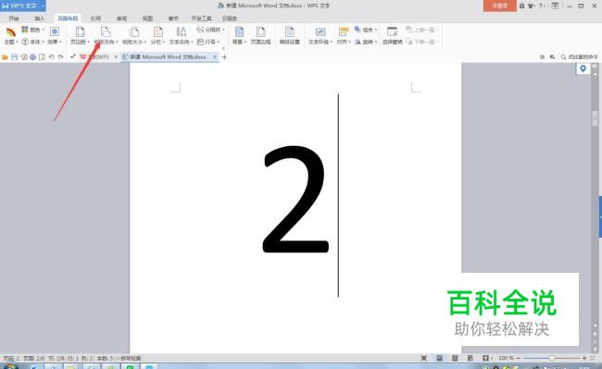
Task: Click the web layout view icon in status bar
Action: click(470, 358)
